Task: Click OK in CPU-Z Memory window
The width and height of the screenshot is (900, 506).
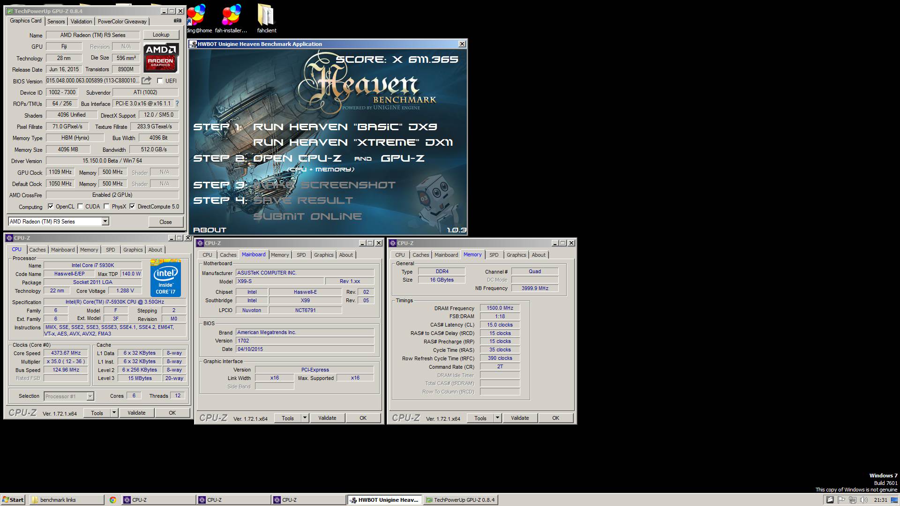Action: pos(555,418)
